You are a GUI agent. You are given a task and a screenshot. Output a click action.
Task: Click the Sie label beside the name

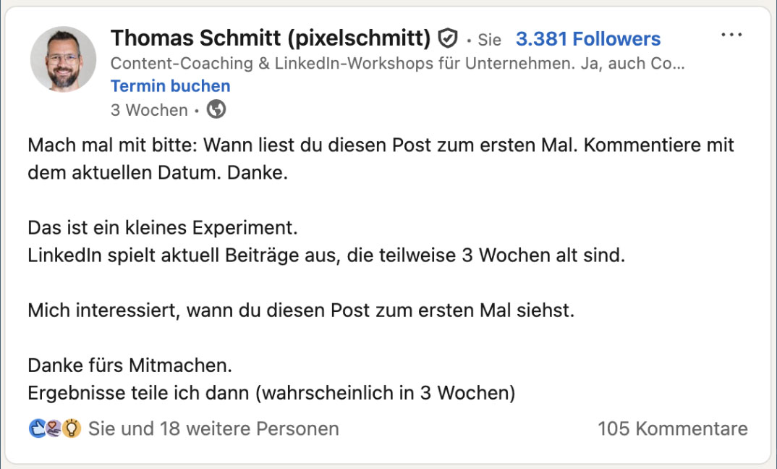pyautogui.click(x=490, y=40)
